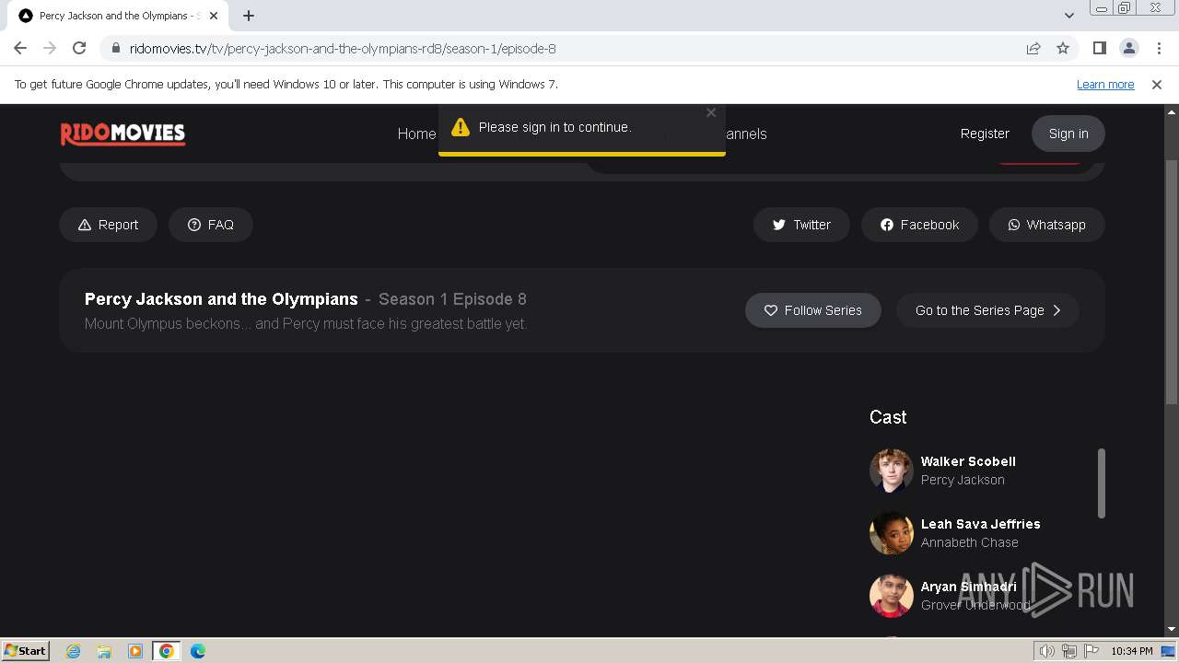Click the RidoMovies logo
Viewport: 1179px width, 663px height.
tap(123, 134)
